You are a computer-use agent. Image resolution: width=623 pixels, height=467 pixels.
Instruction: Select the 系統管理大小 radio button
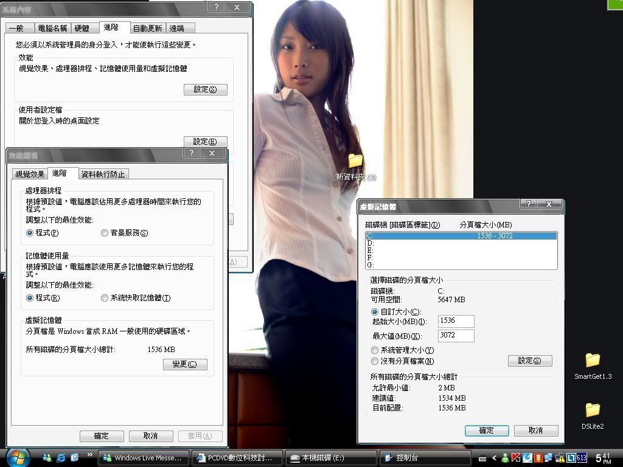(375, 350)
